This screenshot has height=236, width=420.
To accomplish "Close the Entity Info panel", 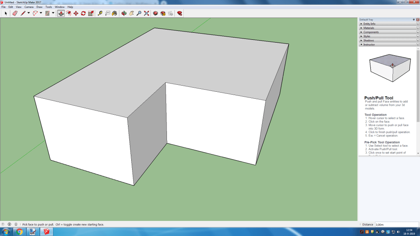I will click(x=418, y=24).
